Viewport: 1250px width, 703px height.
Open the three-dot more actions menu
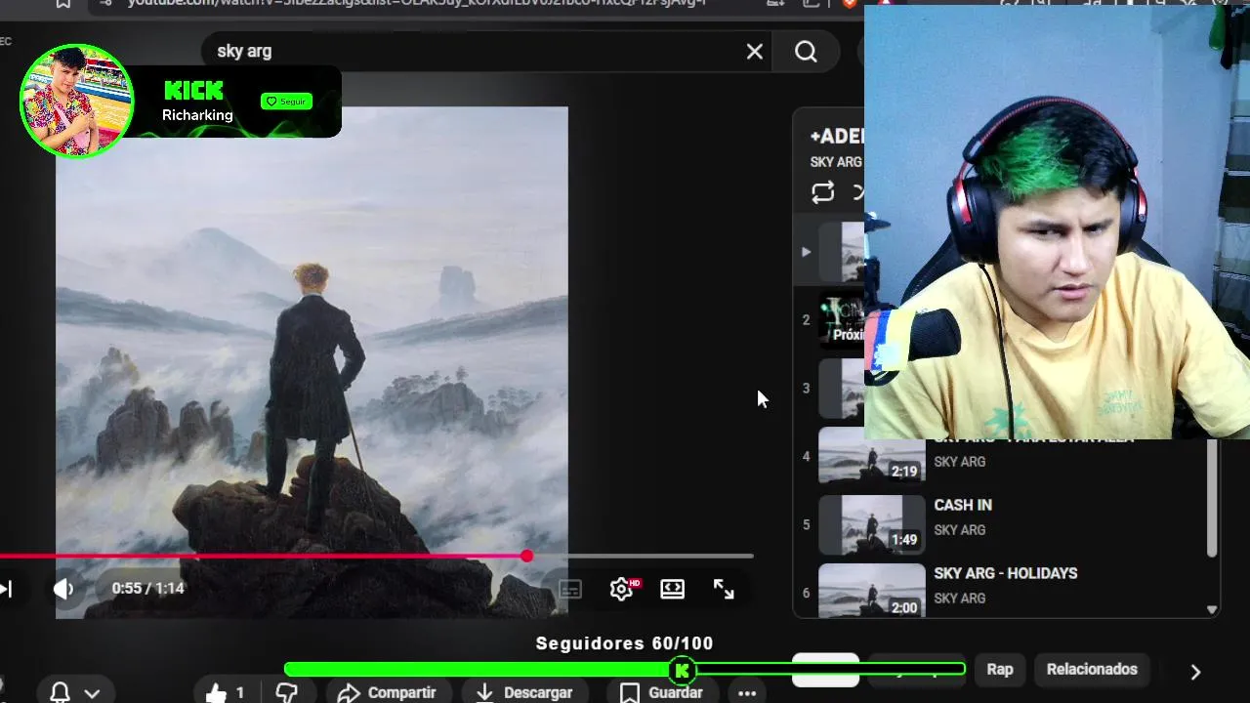pos(747,693)
